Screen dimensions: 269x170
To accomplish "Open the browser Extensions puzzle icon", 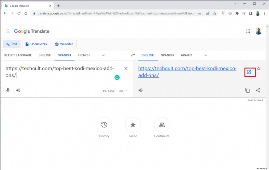I will point(237,13).
